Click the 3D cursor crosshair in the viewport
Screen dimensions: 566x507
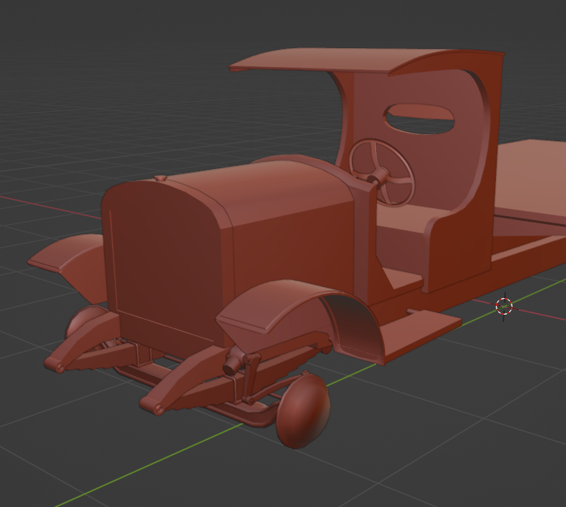[x=504, y=306]
